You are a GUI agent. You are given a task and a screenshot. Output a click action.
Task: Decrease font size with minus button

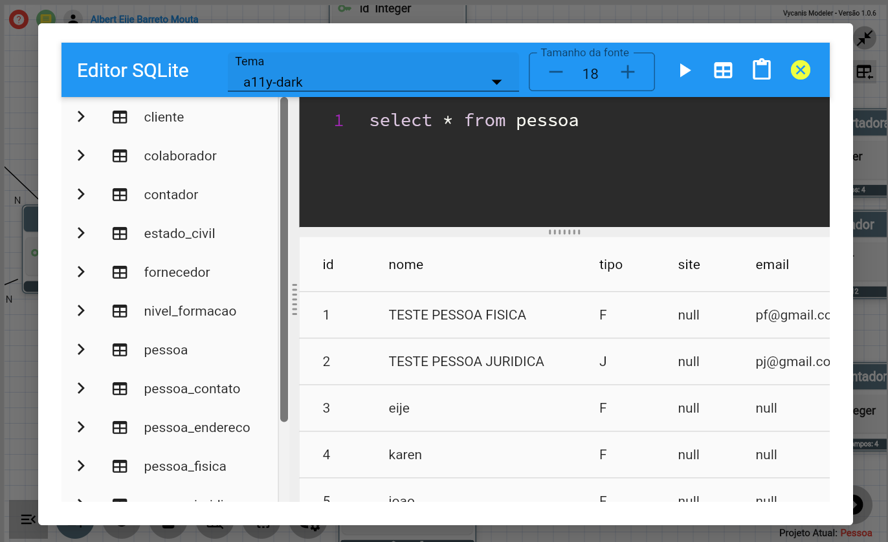pos(555,72)
